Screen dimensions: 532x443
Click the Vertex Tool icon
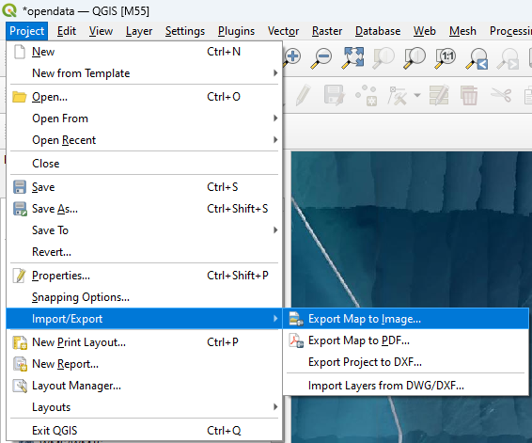(397, 95)
